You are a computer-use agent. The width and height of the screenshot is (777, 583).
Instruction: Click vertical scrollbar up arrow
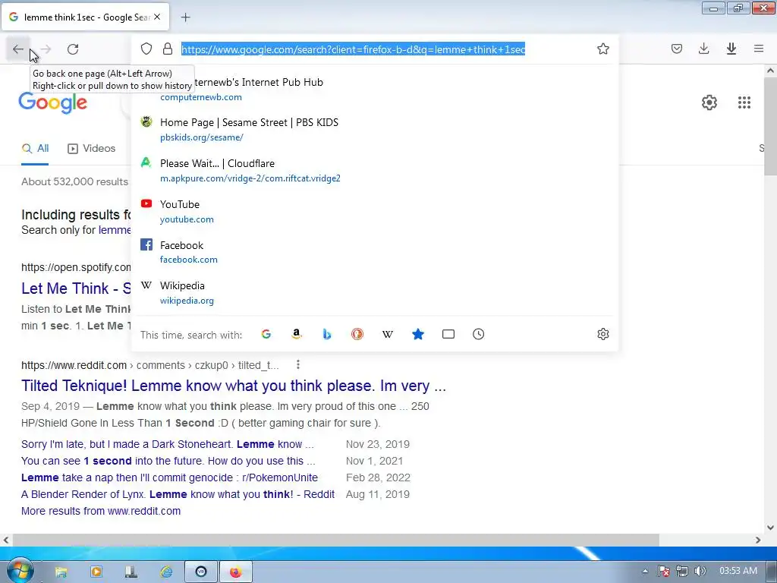pos(770,71)
